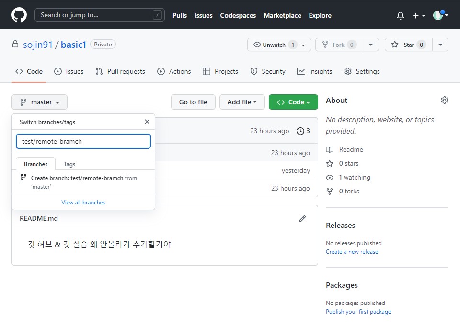Click the user avatar icon

pyautogui.click(x=438, y=15)
